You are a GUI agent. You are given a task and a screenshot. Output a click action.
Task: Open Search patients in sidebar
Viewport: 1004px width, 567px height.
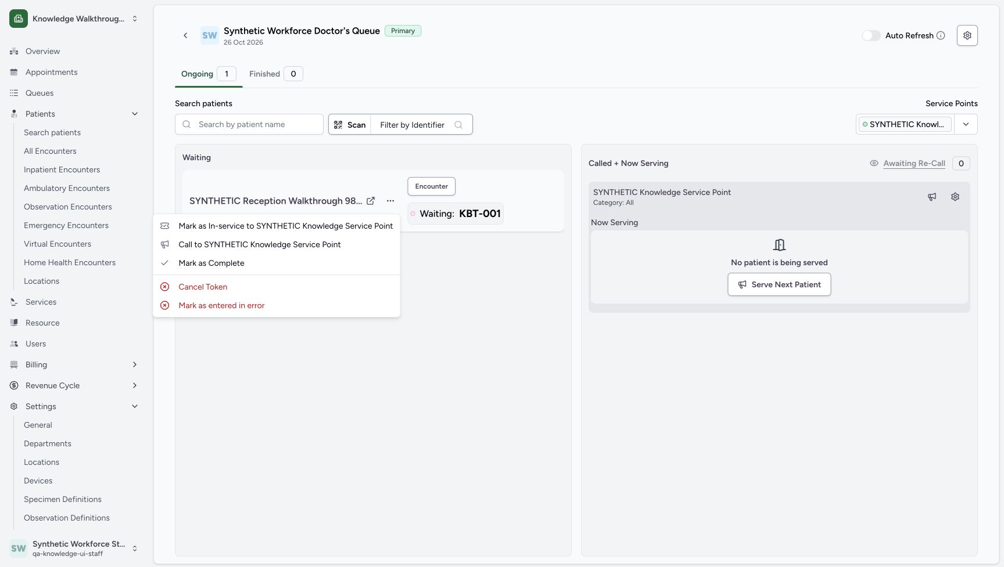pos(52,132)
